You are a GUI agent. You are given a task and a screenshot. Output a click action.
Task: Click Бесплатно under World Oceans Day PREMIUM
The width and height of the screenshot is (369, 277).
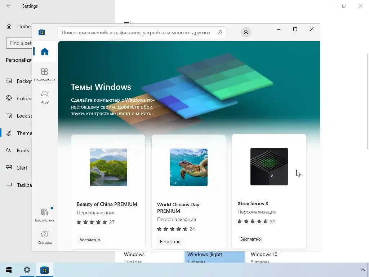170,242
